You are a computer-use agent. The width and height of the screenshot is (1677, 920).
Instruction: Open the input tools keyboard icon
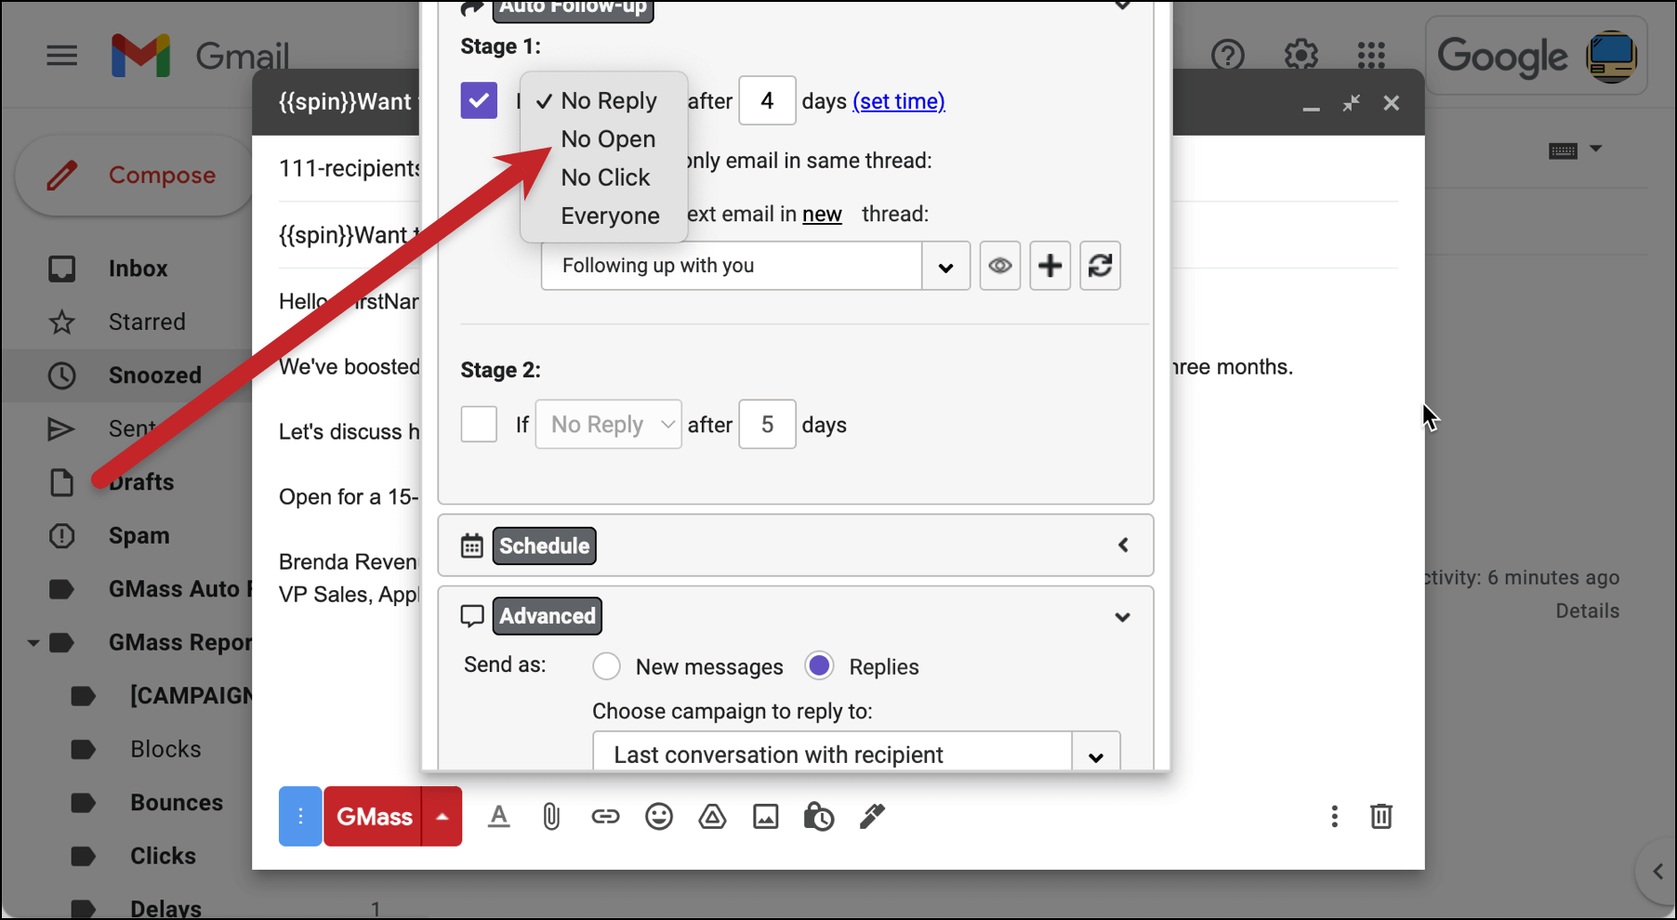click(1564, 151)
